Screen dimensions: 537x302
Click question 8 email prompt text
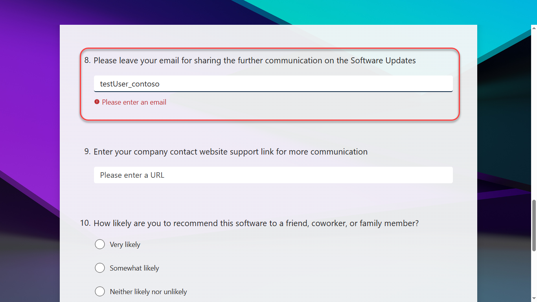[254, 61]
